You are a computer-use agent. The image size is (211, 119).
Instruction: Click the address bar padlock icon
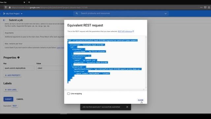click(10, 7)
